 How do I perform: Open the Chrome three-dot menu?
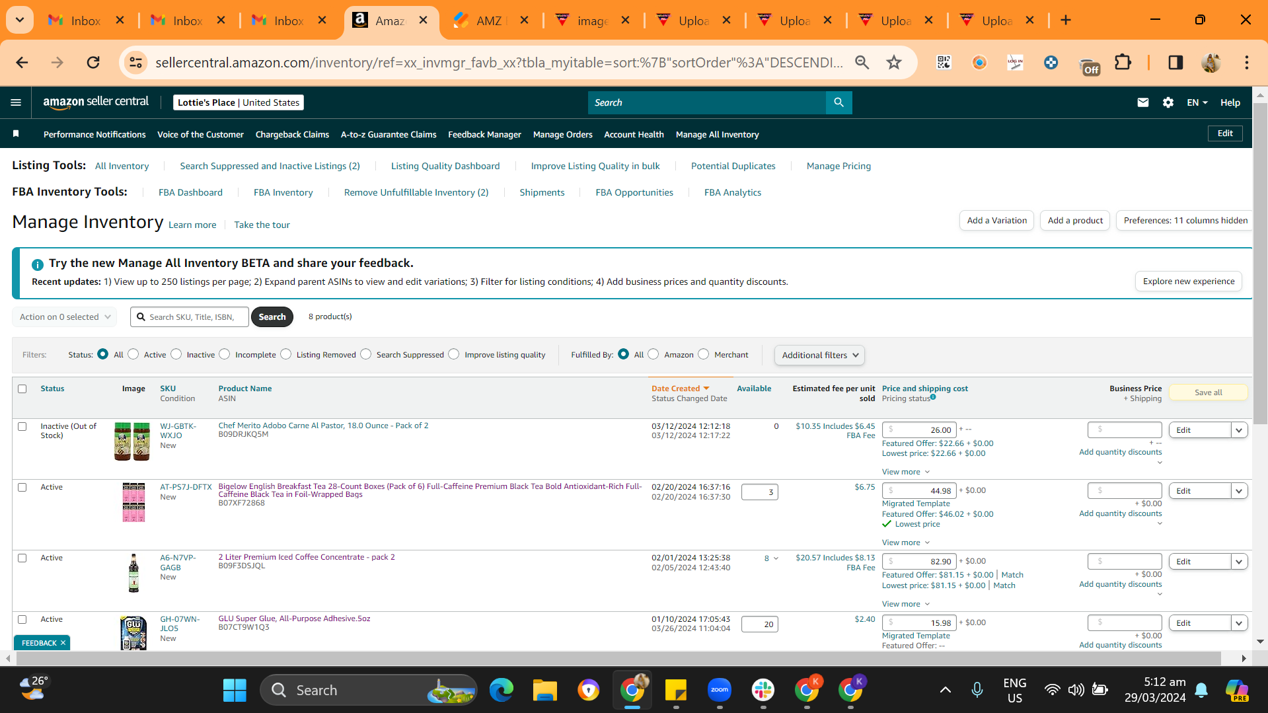[1246, 63]
